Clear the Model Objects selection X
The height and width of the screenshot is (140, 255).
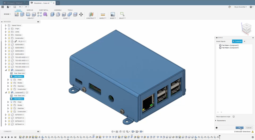click(x=245, y=41)
